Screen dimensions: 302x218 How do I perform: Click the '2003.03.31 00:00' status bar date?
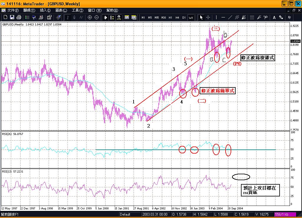[155, 214]
